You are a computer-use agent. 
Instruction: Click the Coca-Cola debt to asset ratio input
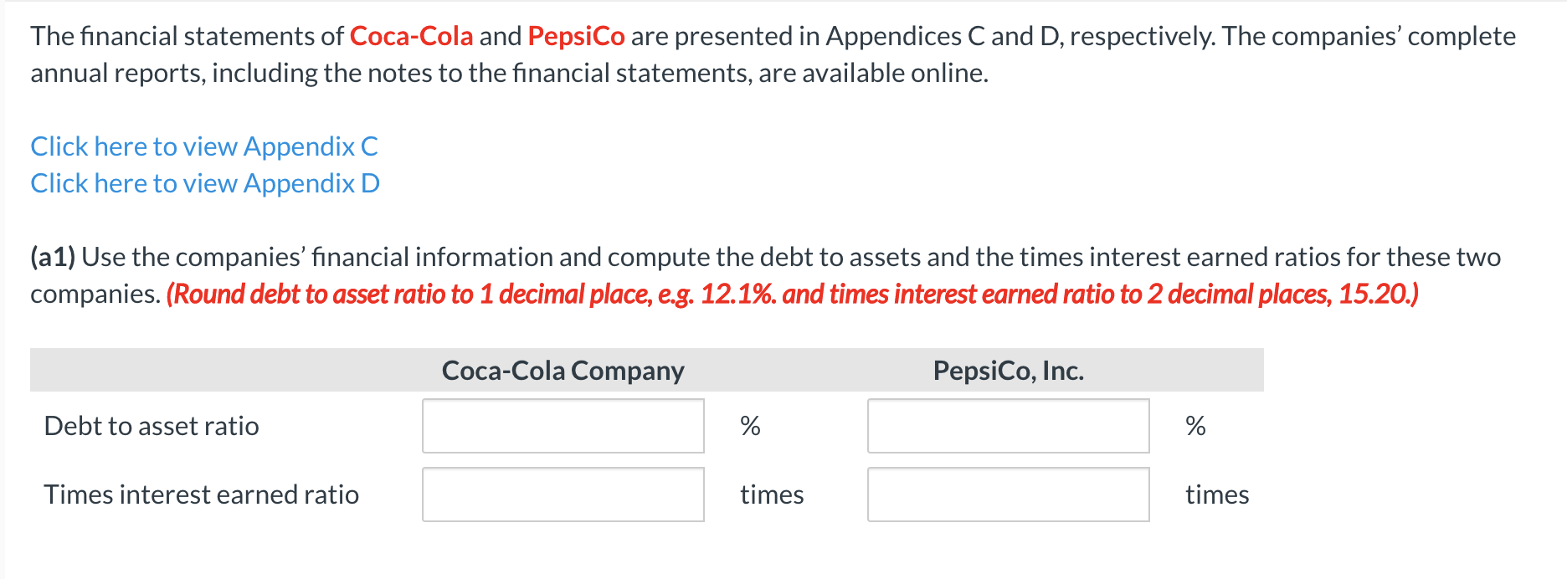point(563,427)
